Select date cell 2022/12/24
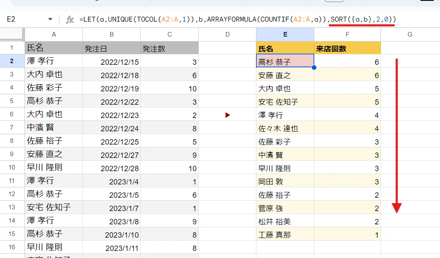 click(112, 128)
